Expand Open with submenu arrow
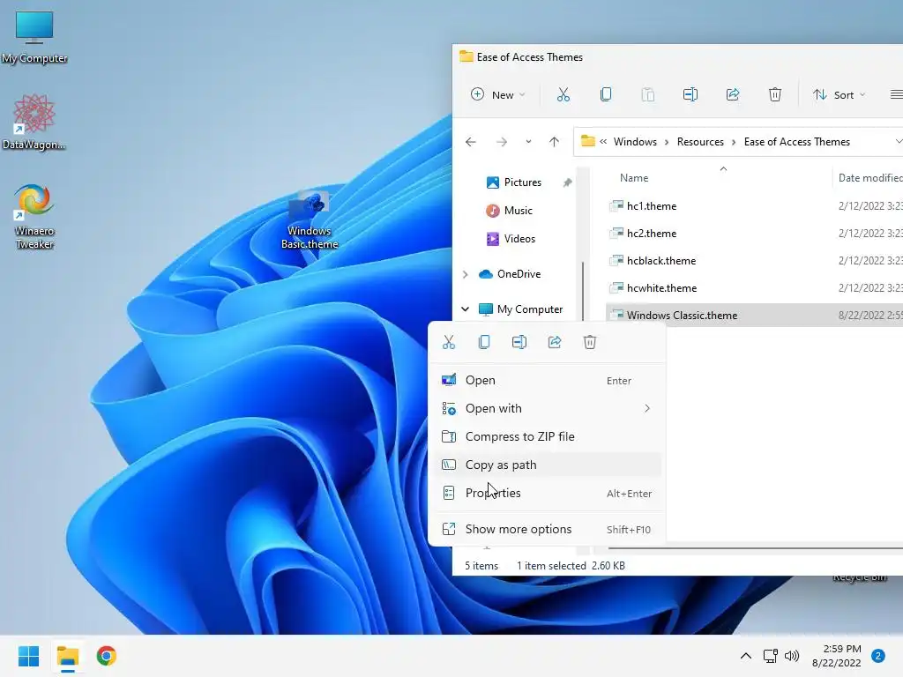 tap(647, 408)
